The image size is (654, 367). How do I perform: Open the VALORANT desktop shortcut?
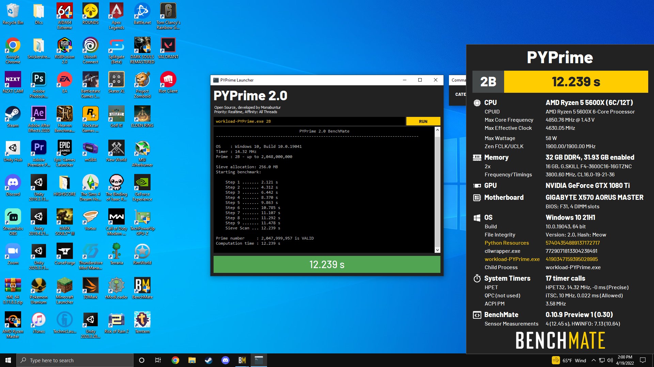[168, 48]
